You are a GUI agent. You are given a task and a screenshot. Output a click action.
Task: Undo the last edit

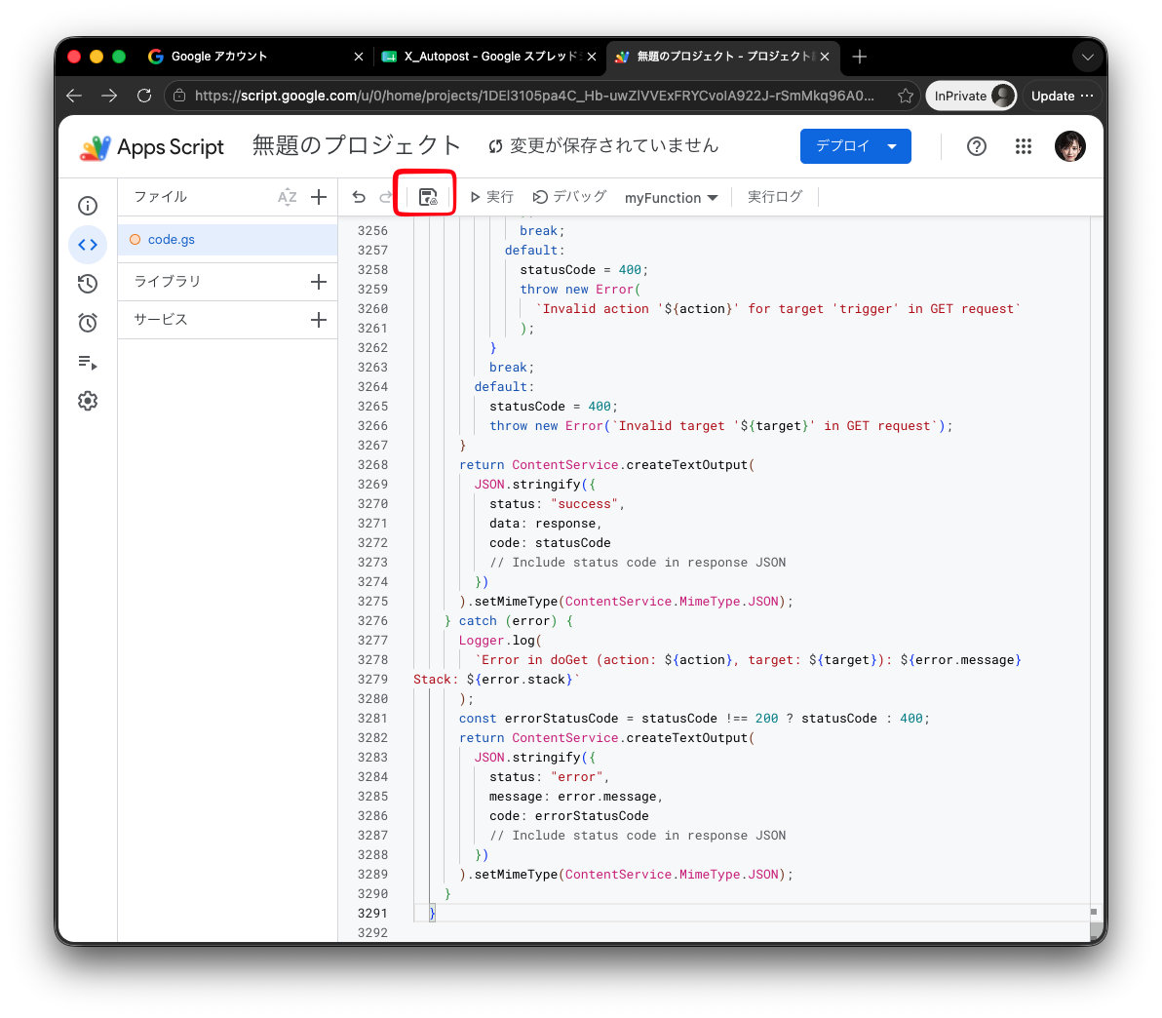point(359,197)
